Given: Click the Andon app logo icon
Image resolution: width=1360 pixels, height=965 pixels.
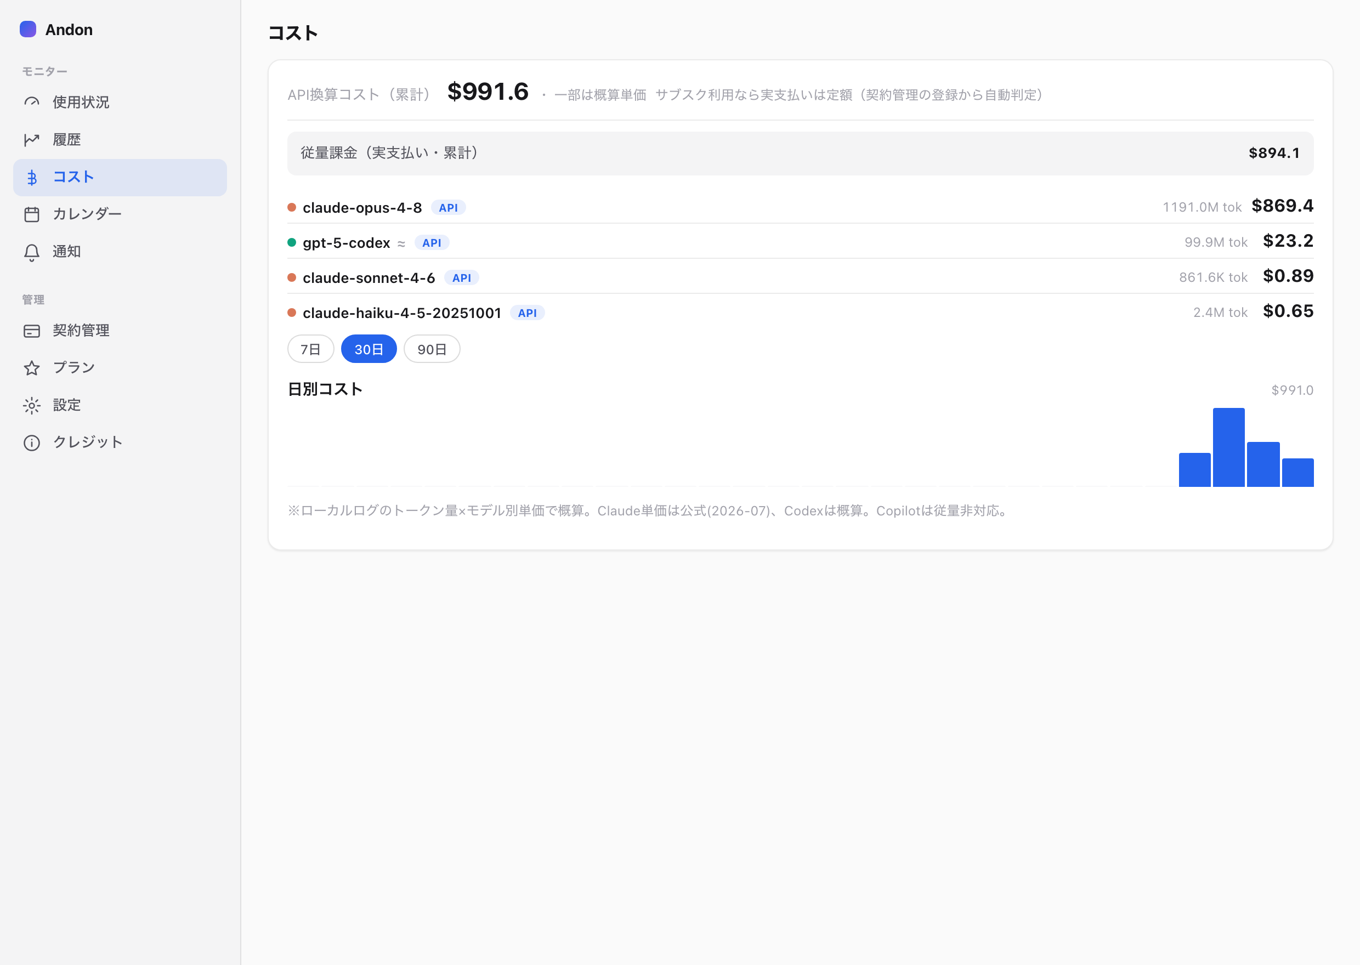Looking at the screenshot, I should click(28, 29).
